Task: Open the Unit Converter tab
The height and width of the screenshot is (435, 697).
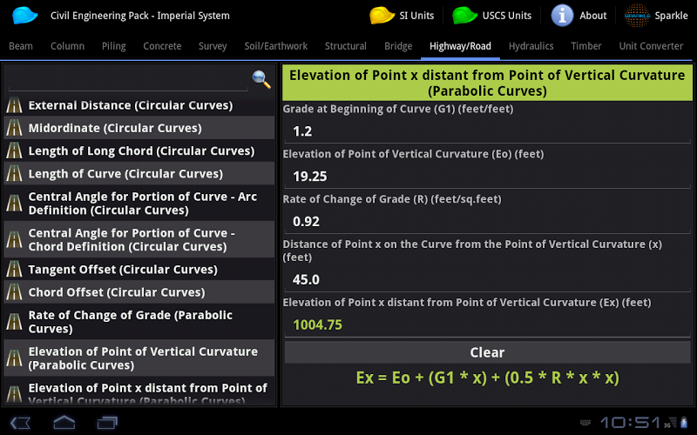Action: point(651,46)
